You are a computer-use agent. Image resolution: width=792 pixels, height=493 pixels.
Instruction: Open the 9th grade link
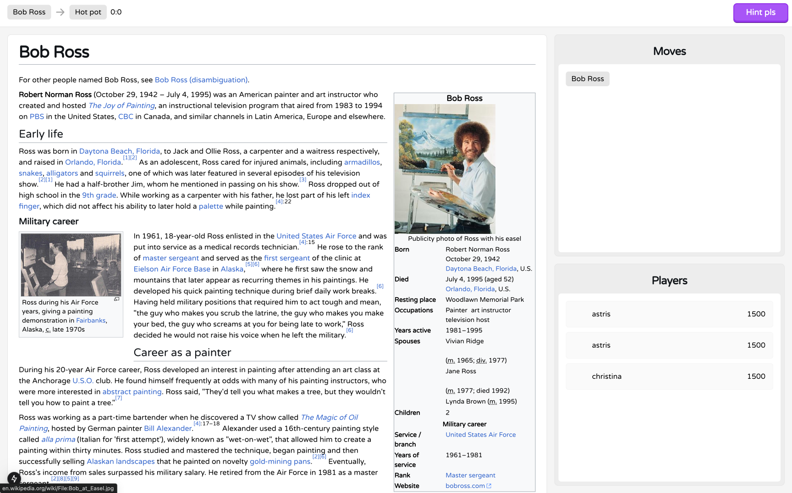(99, 195)
